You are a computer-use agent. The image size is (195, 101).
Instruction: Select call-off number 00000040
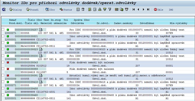(x=73, y=79)
